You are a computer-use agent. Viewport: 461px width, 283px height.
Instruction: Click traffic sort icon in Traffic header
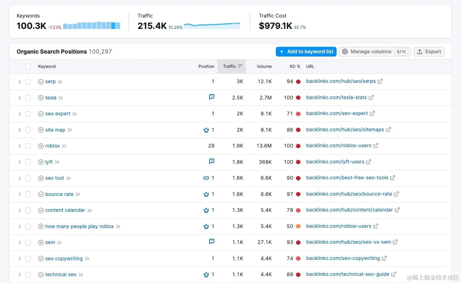[x=240, y=66]
